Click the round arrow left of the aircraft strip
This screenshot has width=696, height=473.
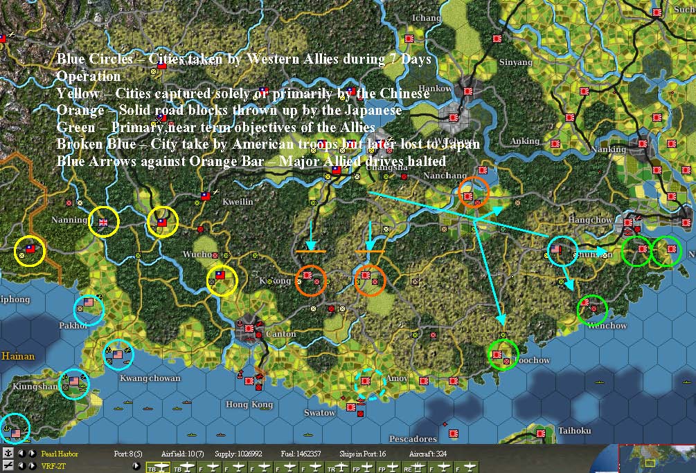136,466
